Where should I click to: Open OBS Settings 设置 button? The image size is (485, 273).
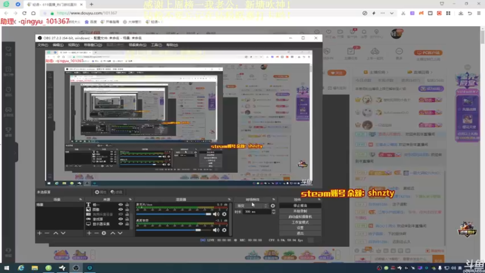(x=300, y=228)
